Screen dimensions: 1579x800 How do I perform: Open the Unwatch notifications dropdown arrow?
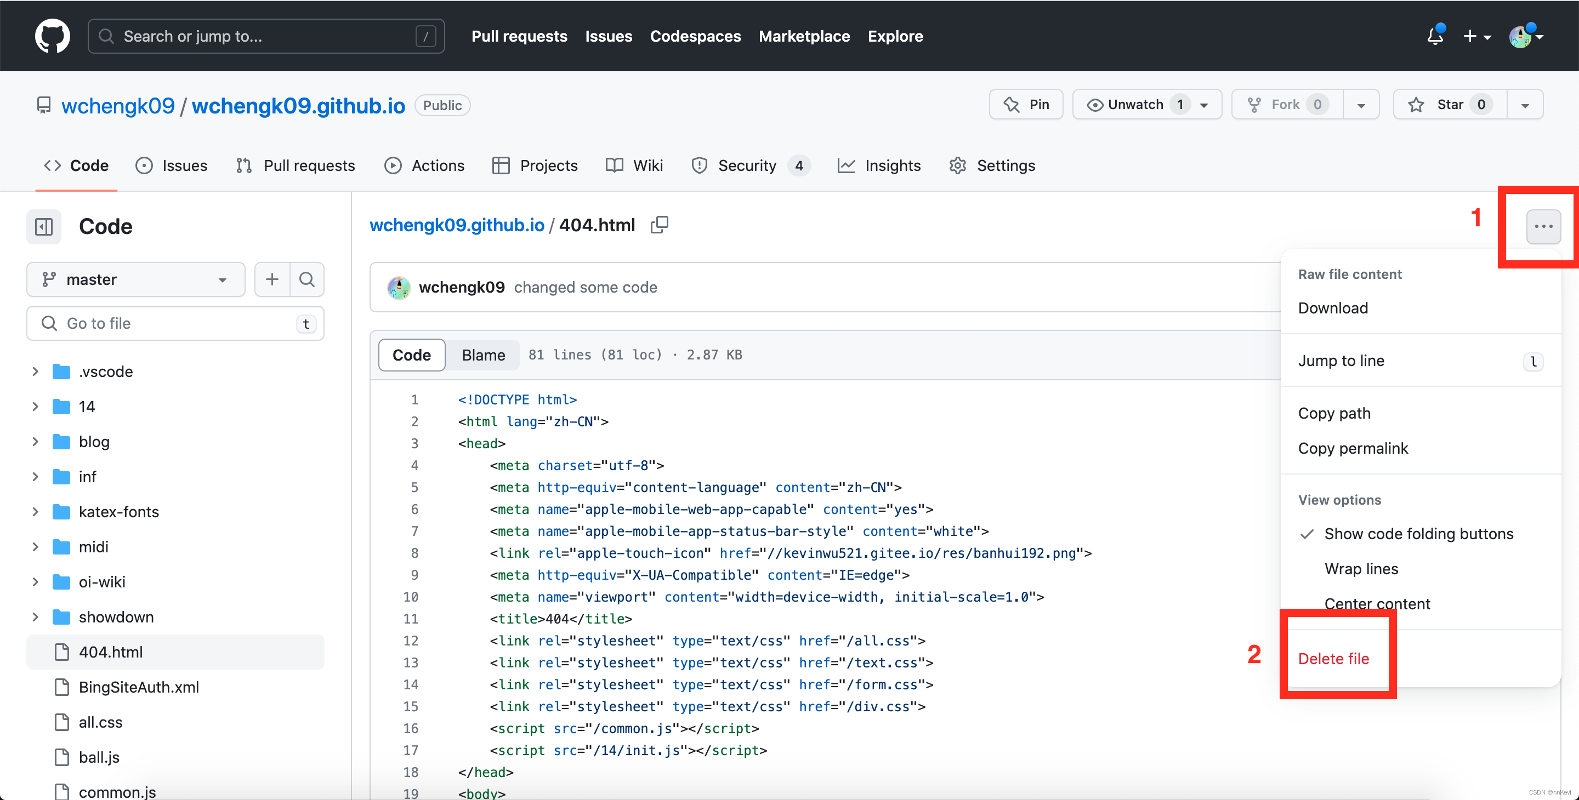point(1204,105)
